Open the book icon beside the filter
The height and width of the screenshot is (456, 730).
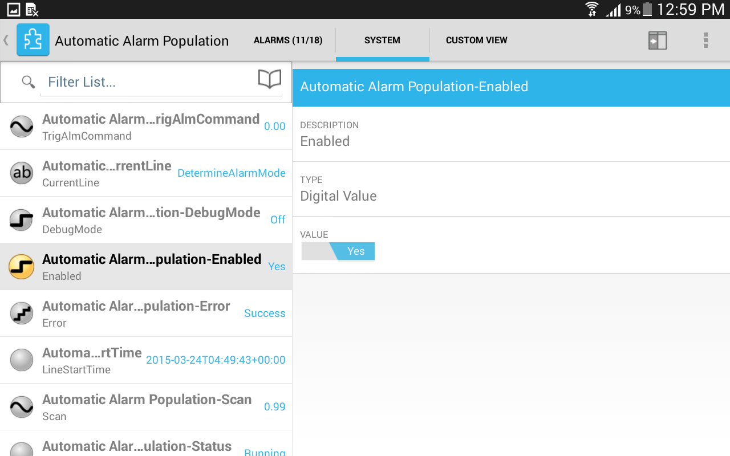[270, 80]
